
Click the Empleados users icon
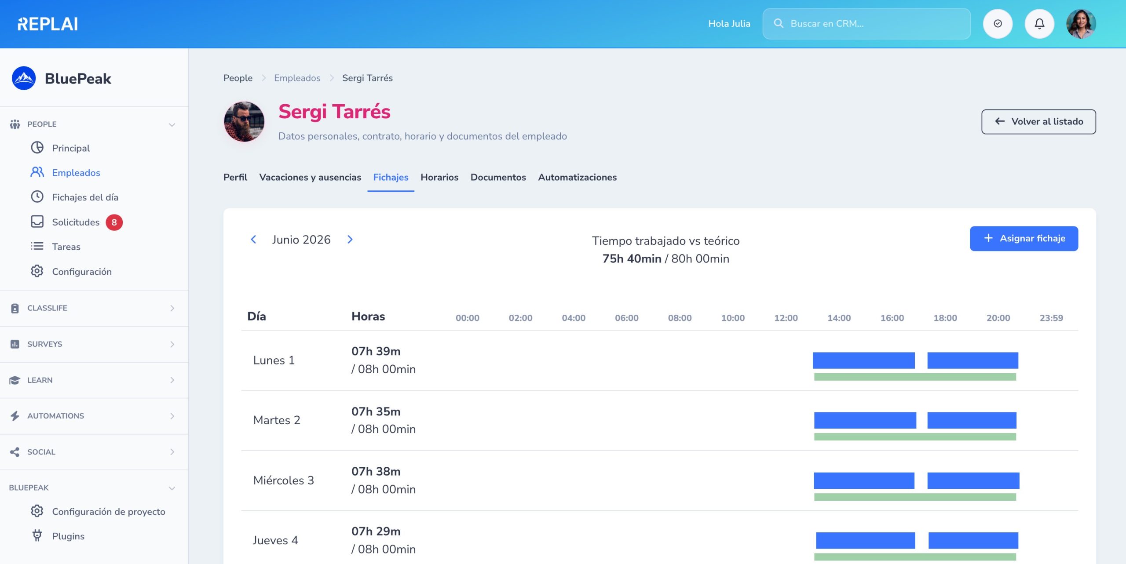click(x=37, y=172)
